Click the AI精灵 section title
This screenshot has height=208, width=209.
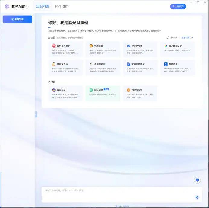[x=52, y=38]
